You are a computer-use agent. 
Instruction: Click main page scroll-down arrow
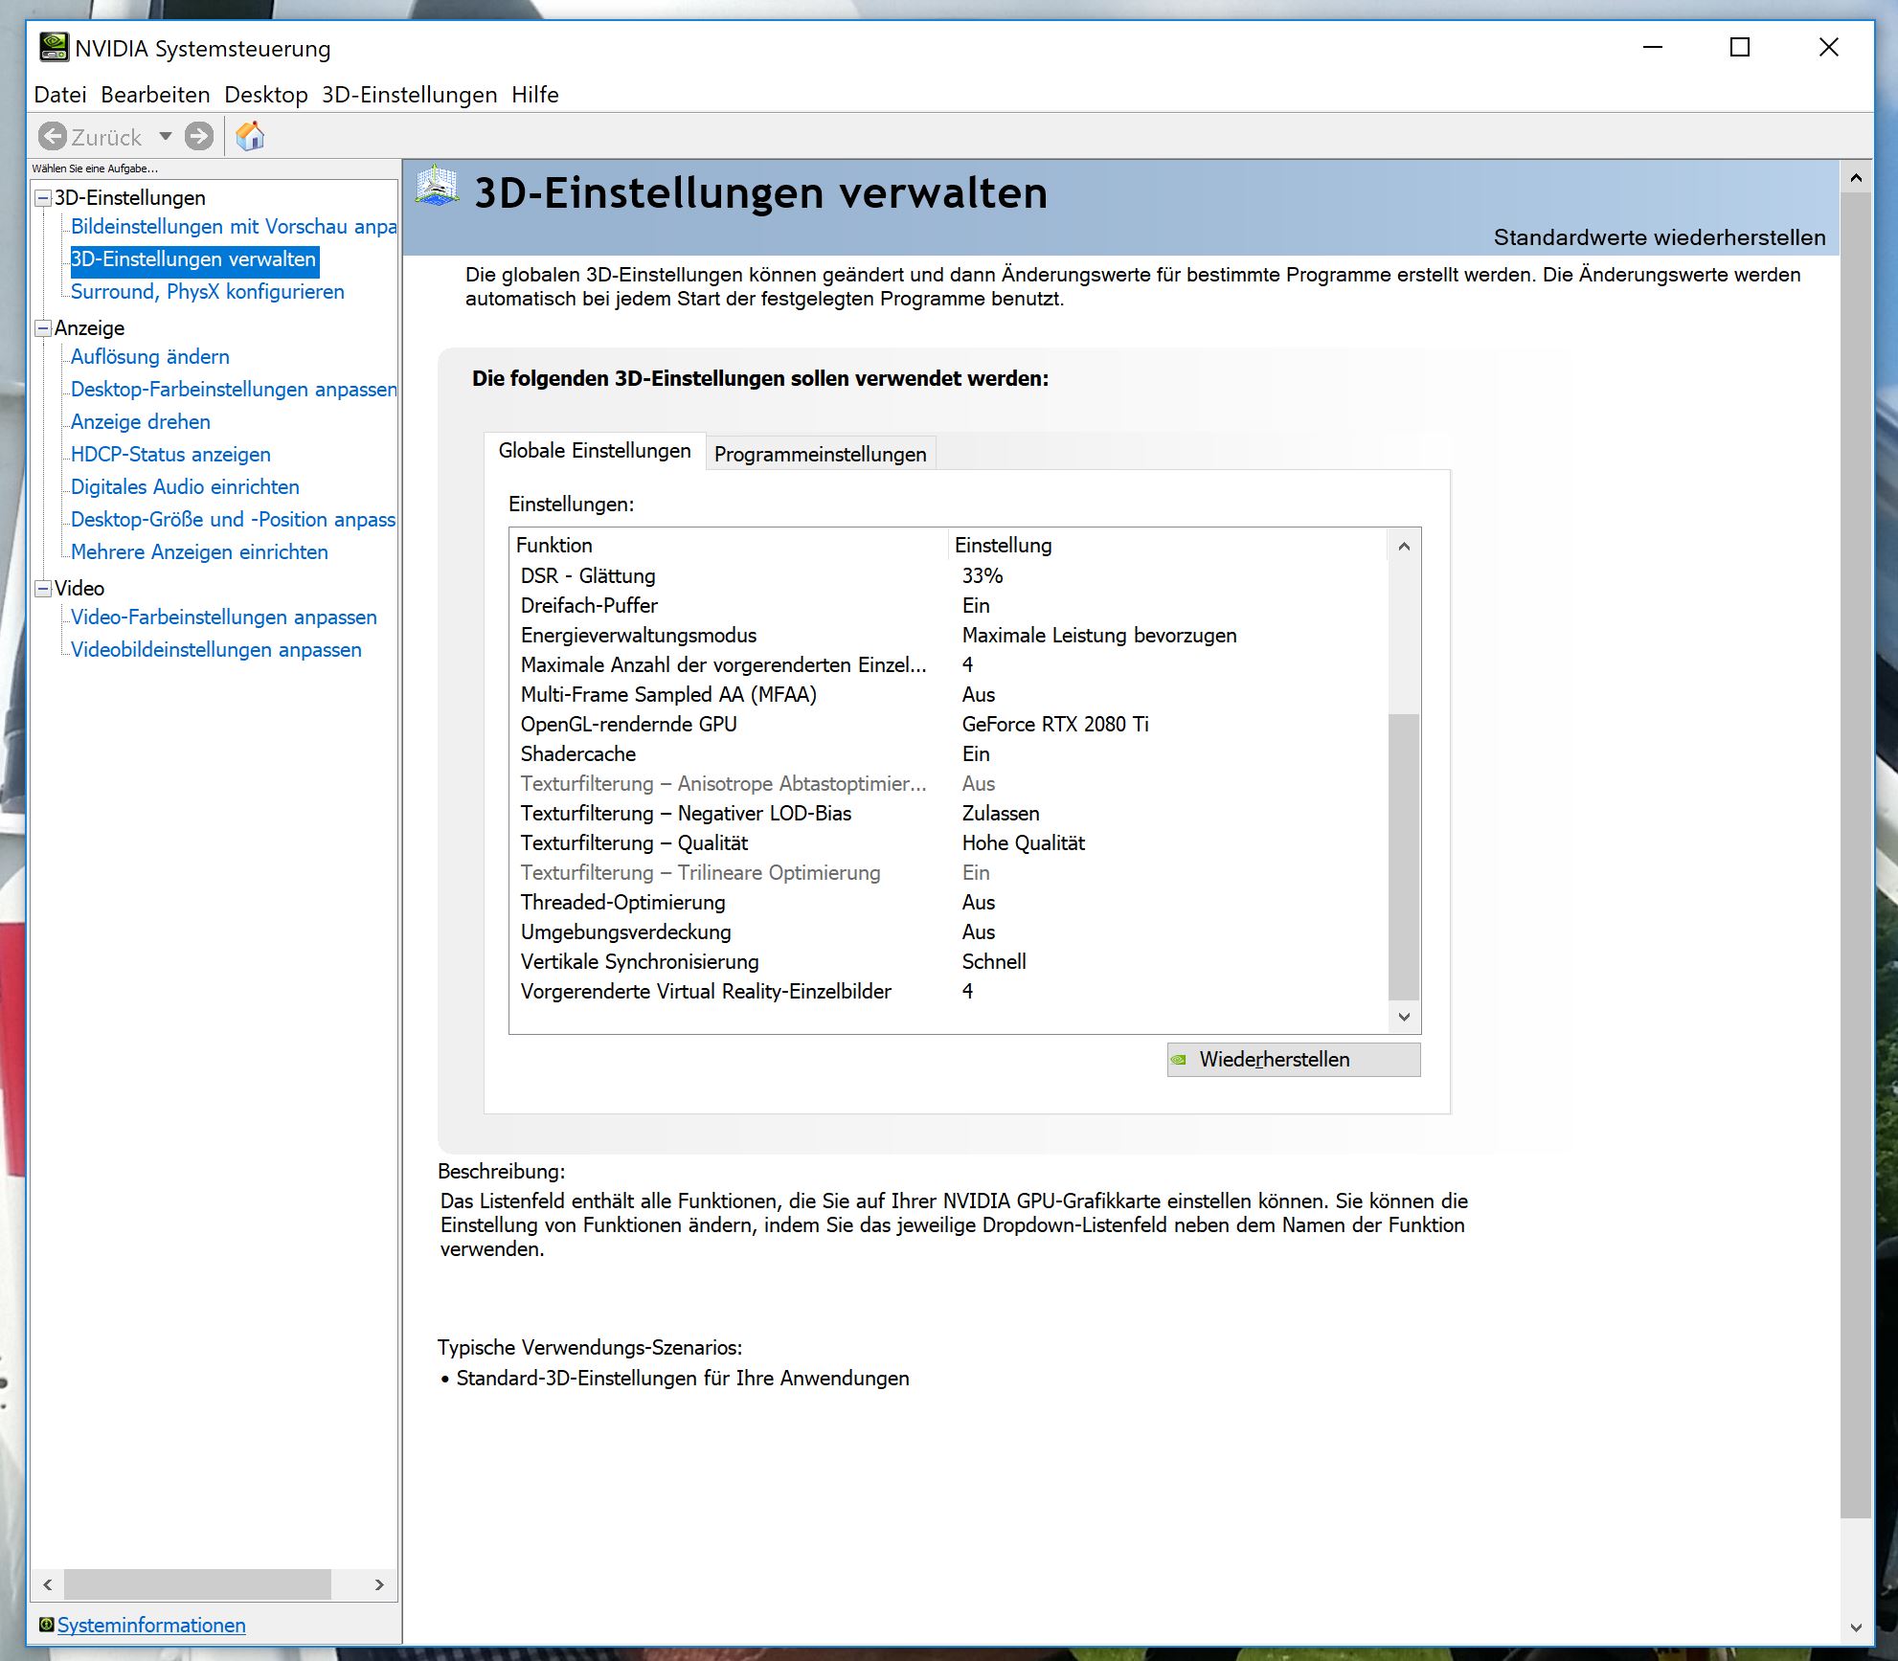1856,1627
